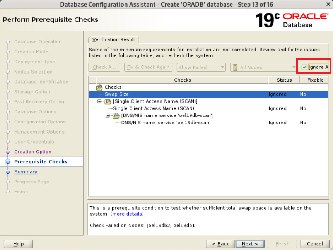Close the Database Configuration Assistant window
The image size is (333, 250).
tap(328, 4)
